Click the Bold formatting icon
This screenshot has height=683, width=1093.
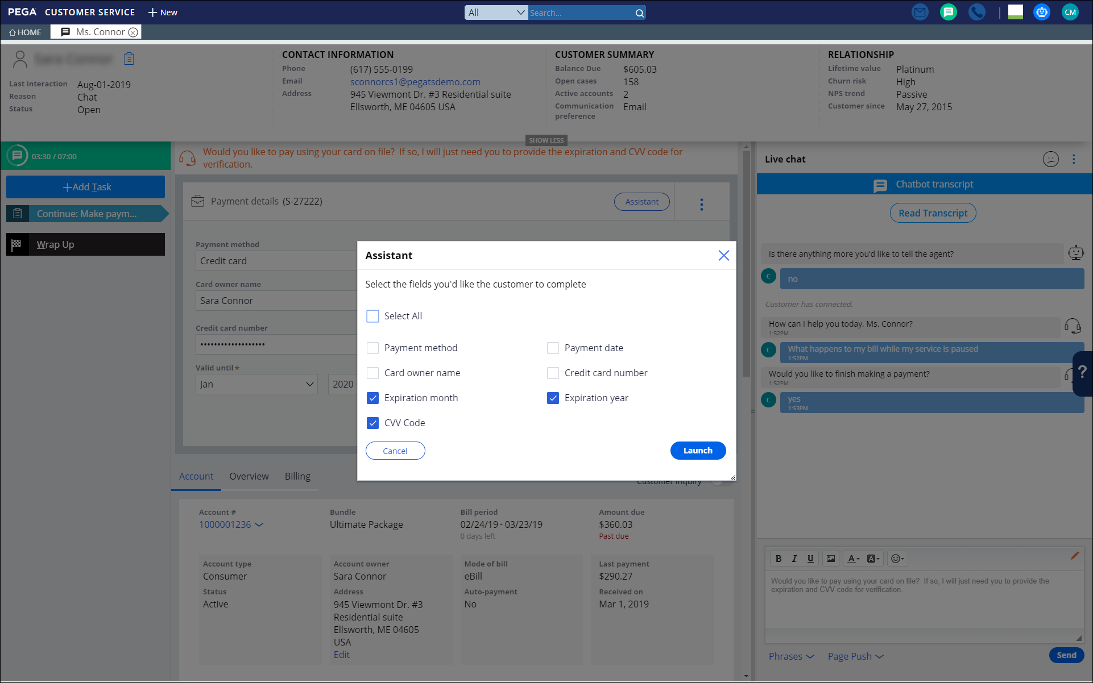pos(779,559)
